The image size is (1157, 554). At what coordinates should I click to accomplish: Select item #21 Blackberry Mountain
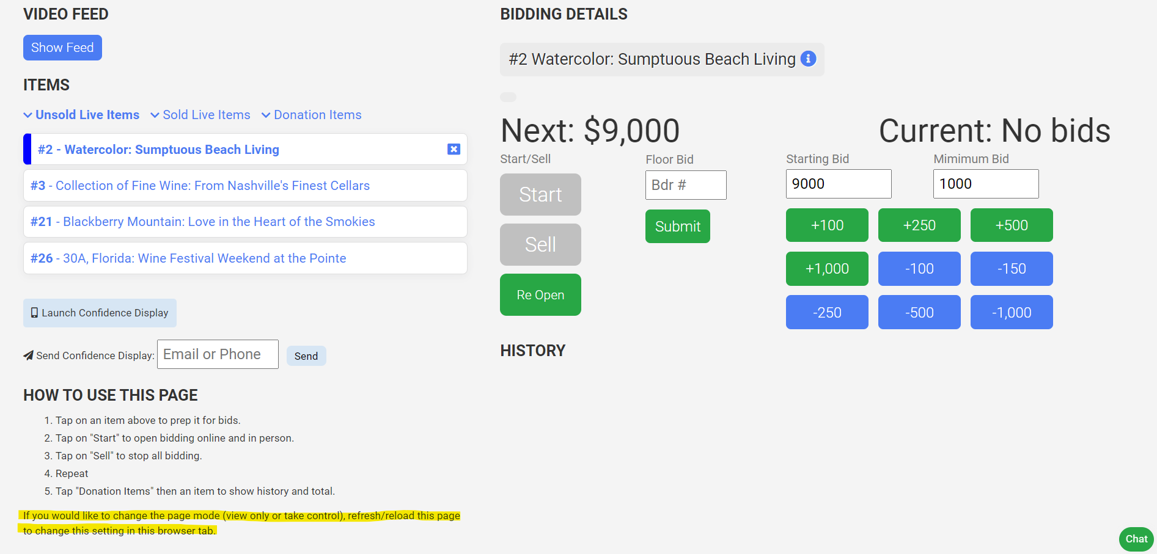(202, 222)
